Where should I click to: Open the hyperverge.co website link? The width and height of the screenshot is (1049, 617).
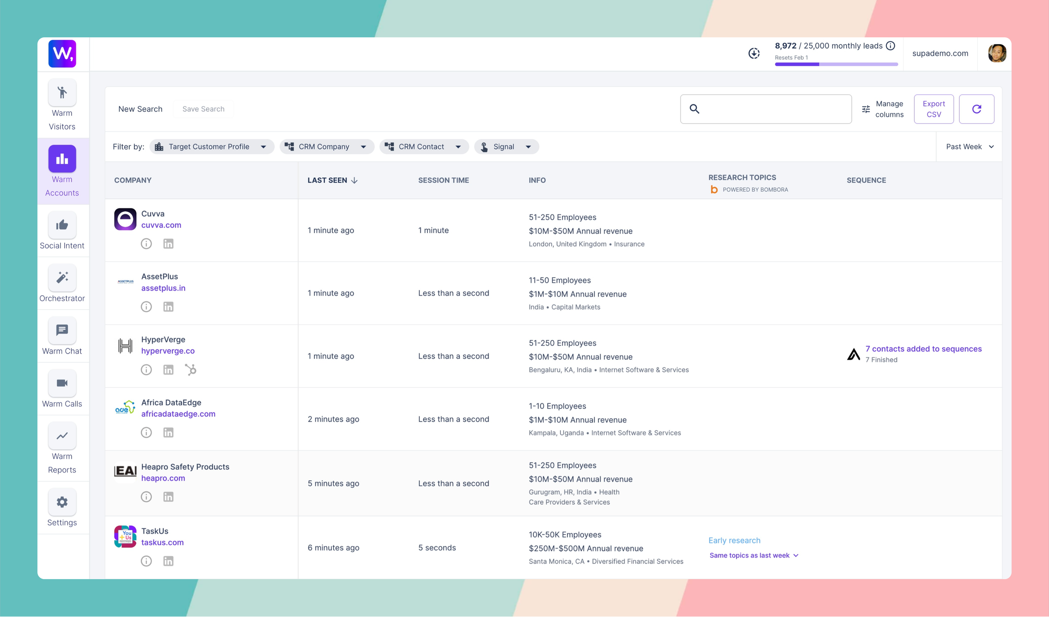point(168,351)
